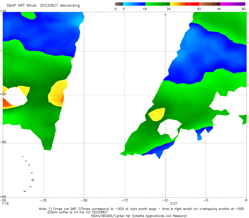Image resolution: width=249 pixels, height=218 pixels.
Task: Click the yellow-orange patch on left swath's east edge
Action: pyautogui.click(x=57, y=93)
